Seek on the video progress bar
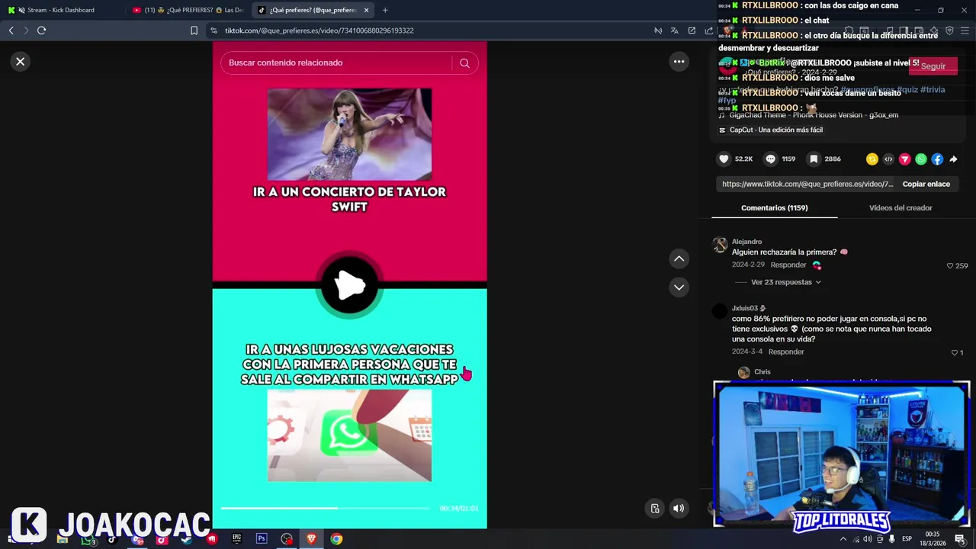The width and height of the screenshot is (976, 549). [325, 508]
